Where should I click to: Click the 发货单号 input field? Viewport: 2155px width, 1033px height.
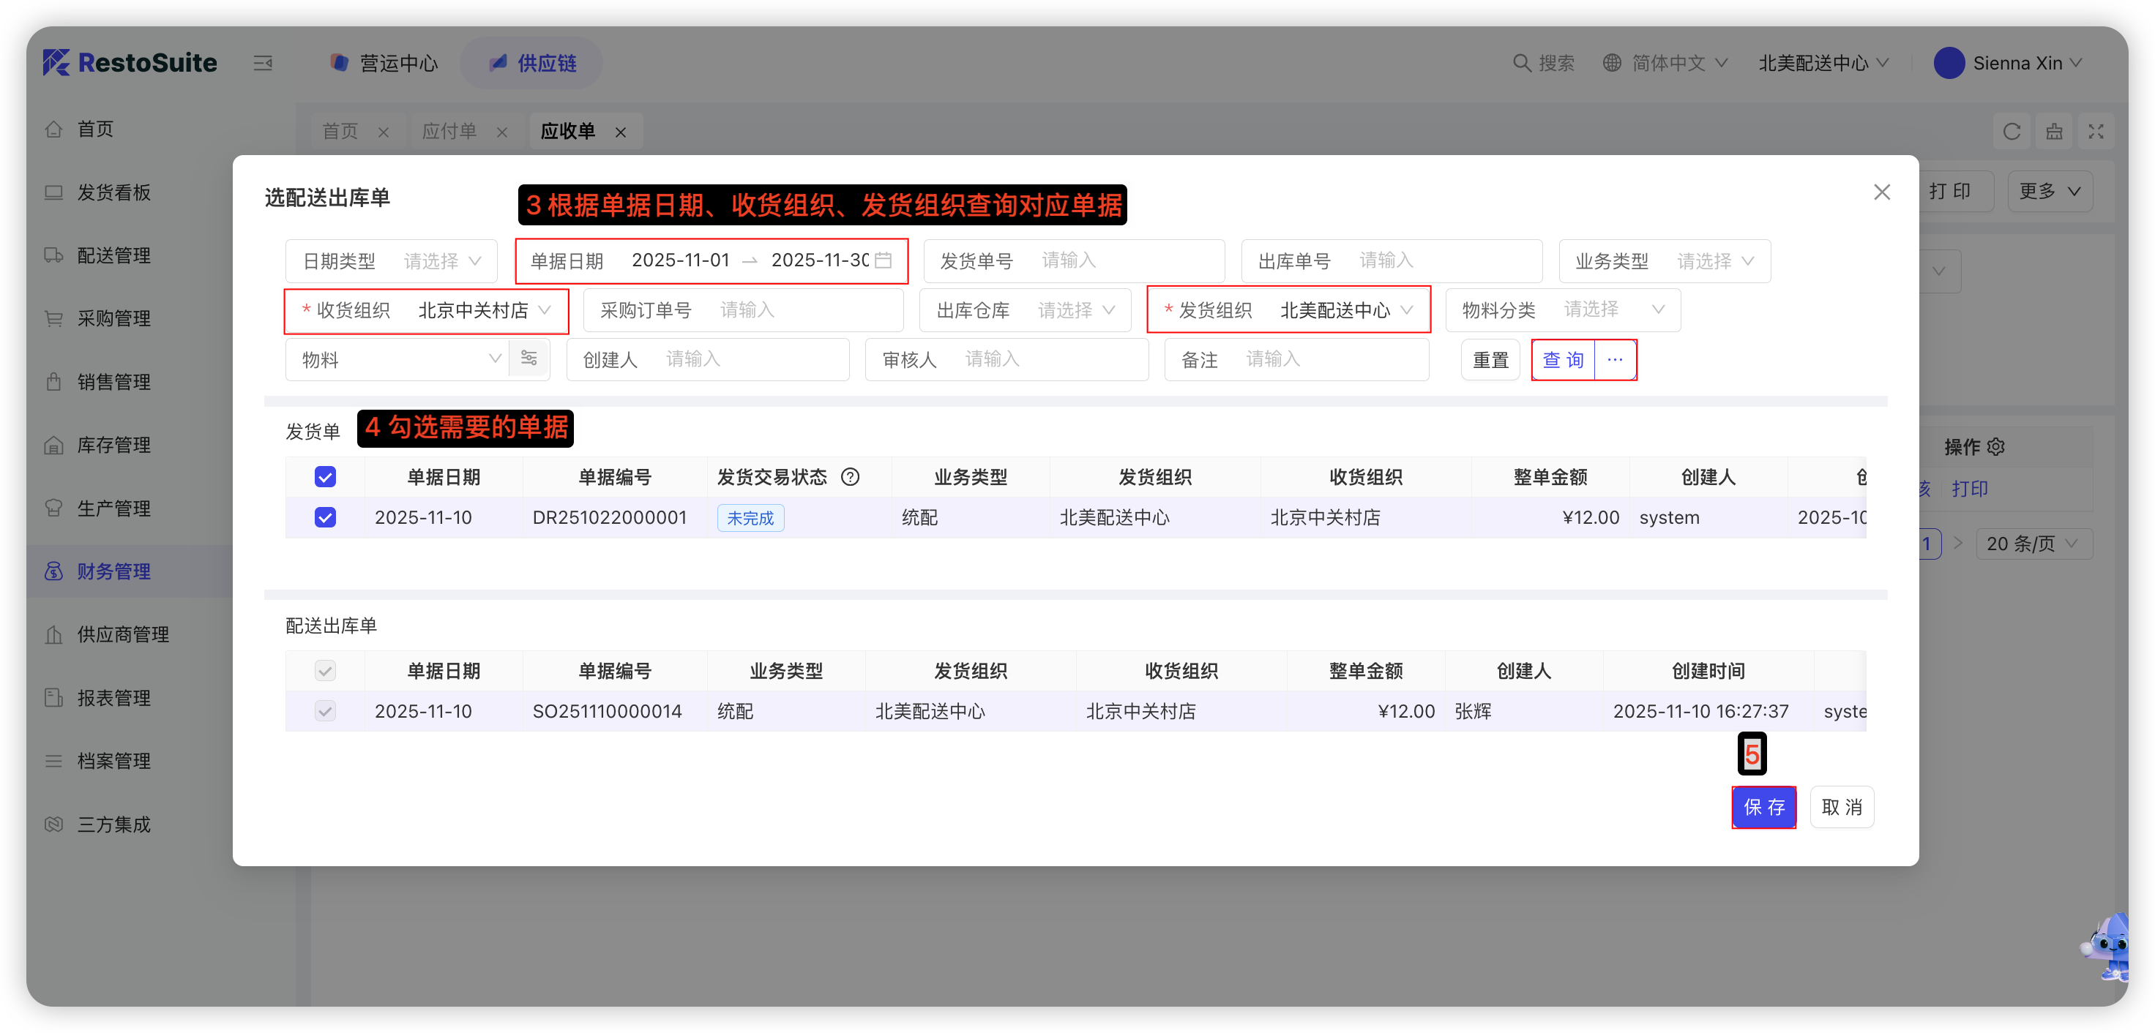coord(1121,260)
